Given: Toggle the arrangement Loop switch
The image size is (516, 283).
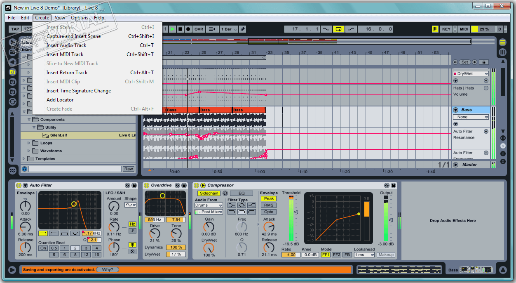Looking at the screenshot, I should 339,29.
